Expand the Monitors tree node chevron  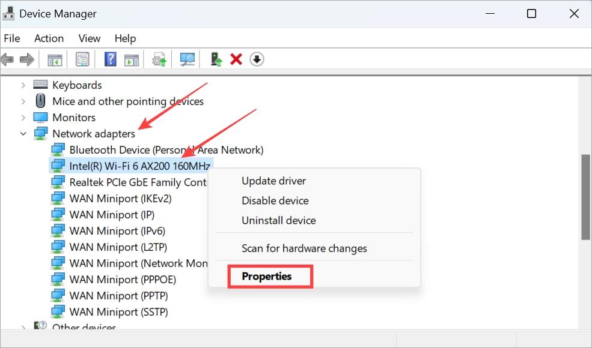coord(23,118)
